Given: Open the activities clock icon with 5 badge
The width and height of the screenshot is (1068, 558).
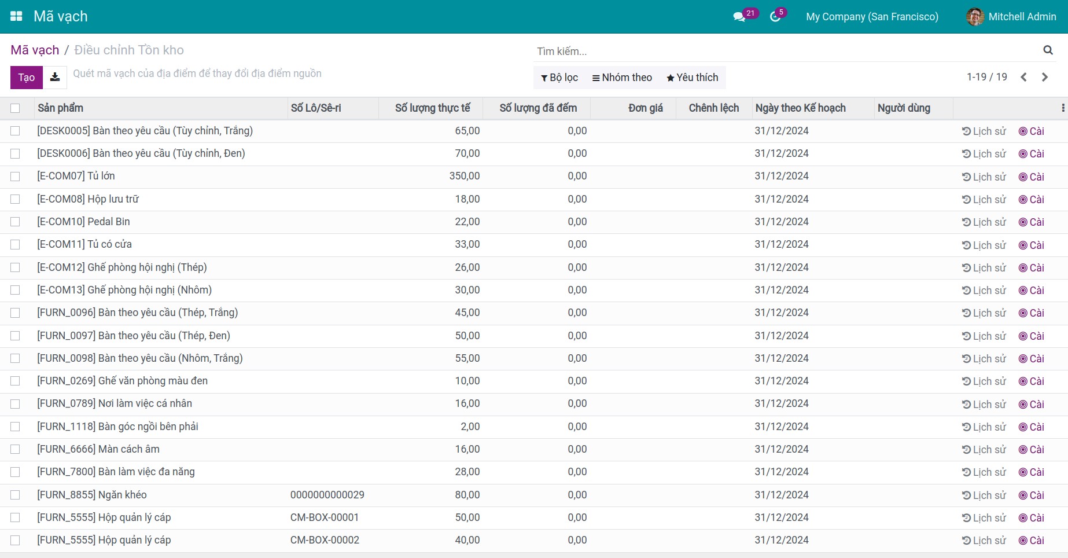Looking at the screenshot, I should [775, 17].
